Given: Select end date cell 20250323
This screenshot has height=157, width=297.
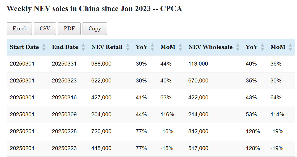Looking at the screenshot, I should click(x=64, y=81).
